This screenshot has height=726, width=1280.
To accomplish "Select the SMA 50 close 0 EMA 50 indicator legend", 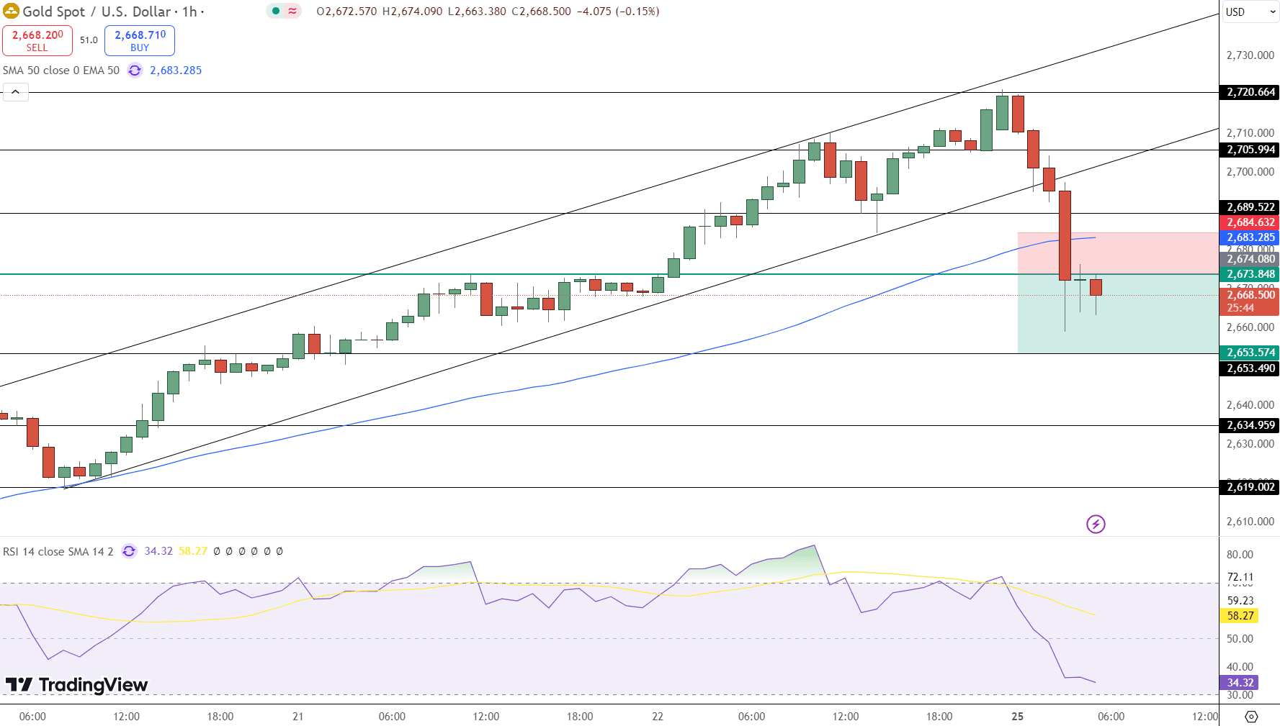I will click(x=61, y=71).
